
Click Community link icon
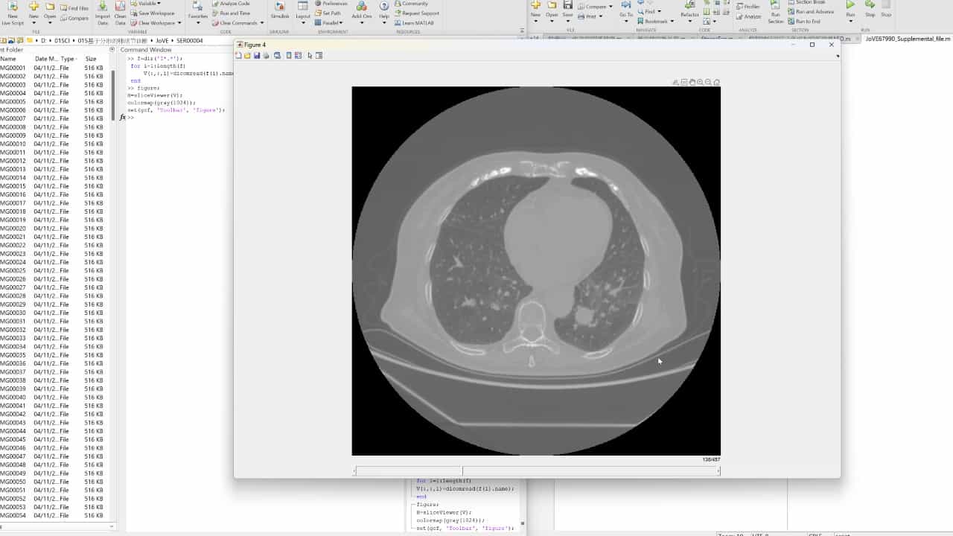(411, 4)
